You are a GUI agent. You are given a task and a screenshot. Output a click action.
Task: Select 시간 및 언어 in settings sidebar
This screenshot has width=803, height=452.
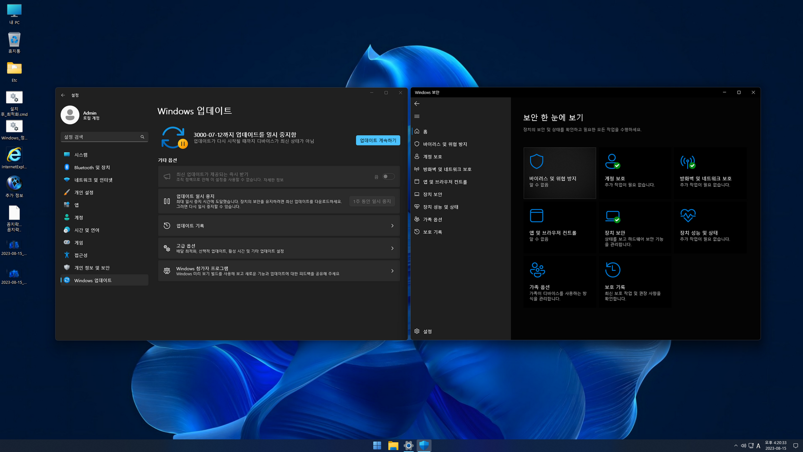(x=104, y=230)
